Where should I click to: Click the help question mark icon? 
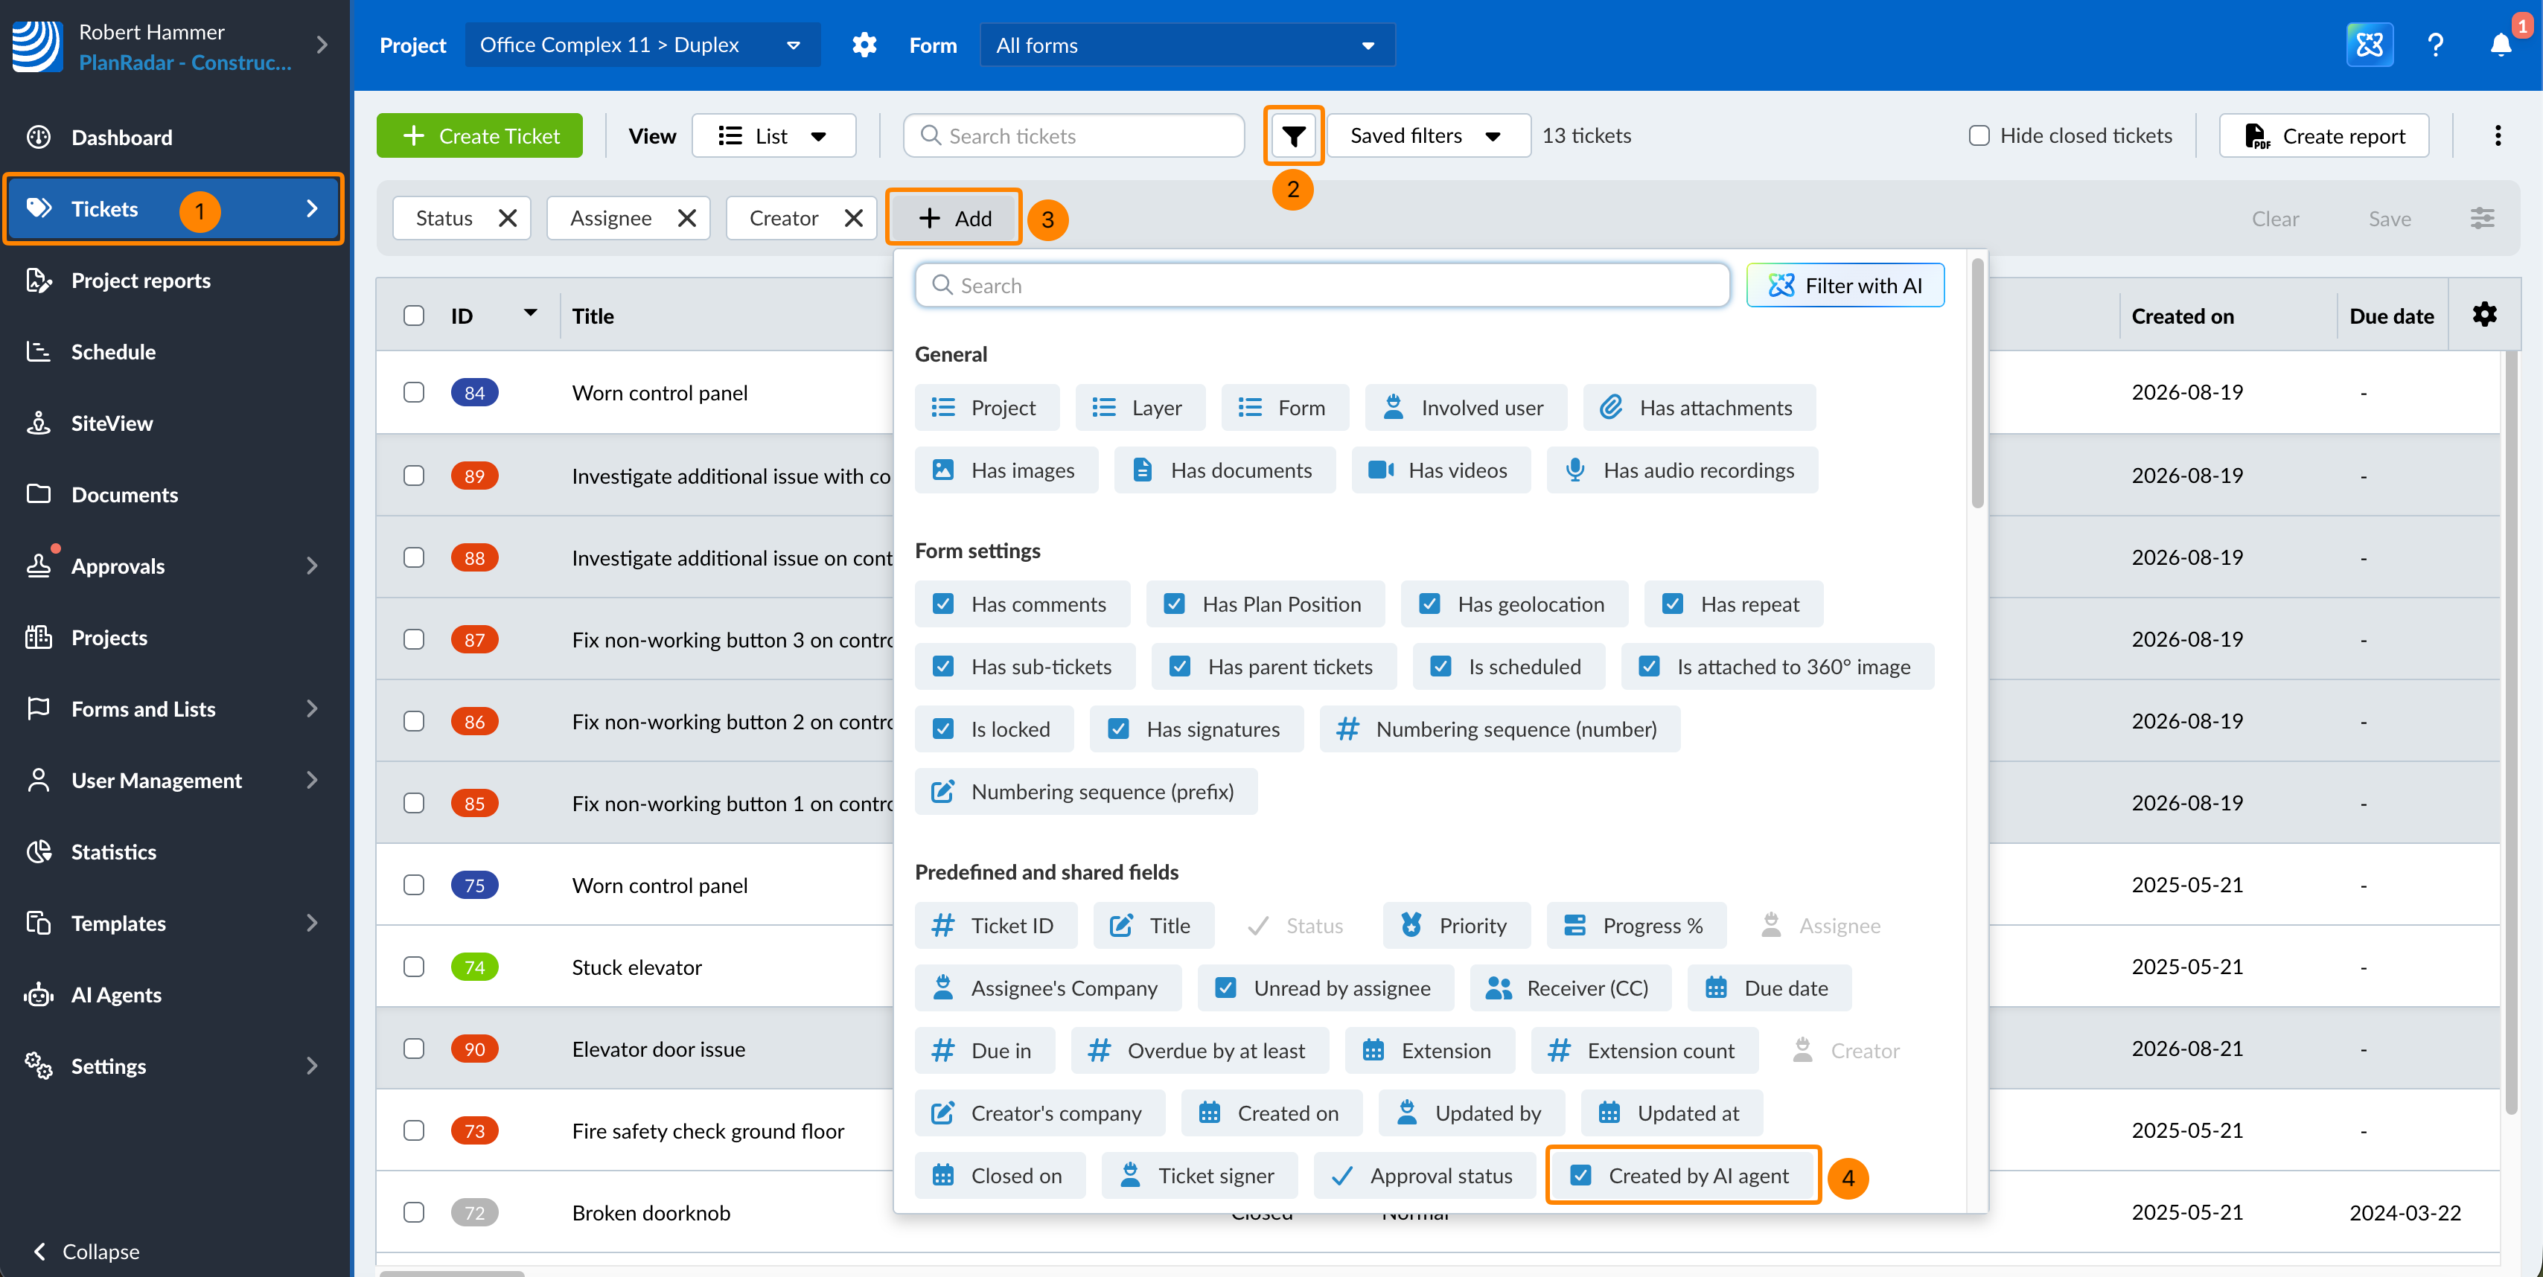2435,45
